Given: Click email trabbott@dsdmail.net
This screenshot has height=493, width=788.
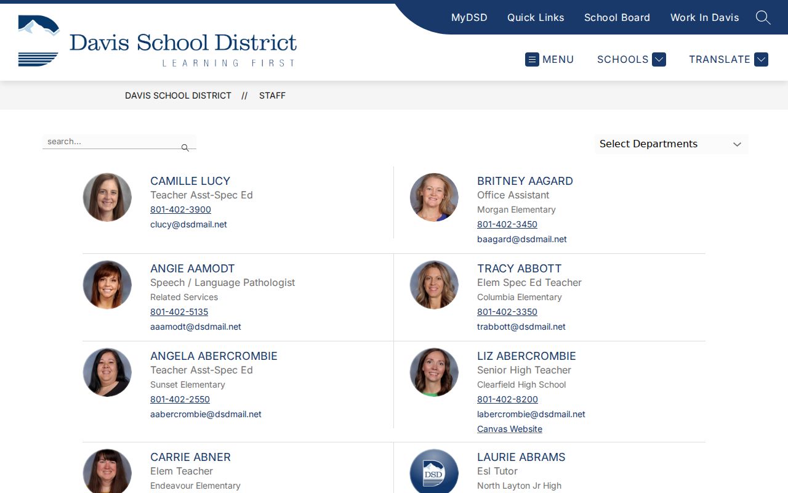Looking at the screenshot, I should 521,327.
